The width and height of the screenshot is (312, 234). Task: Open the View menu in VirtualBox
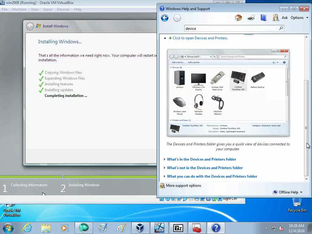35,9
